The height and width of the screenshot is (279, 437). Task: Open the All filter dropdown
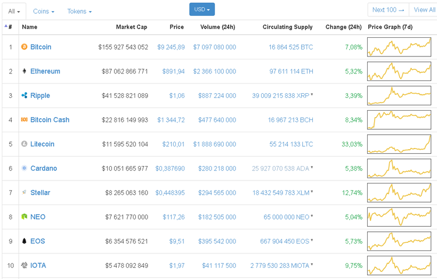coord(14,12)
